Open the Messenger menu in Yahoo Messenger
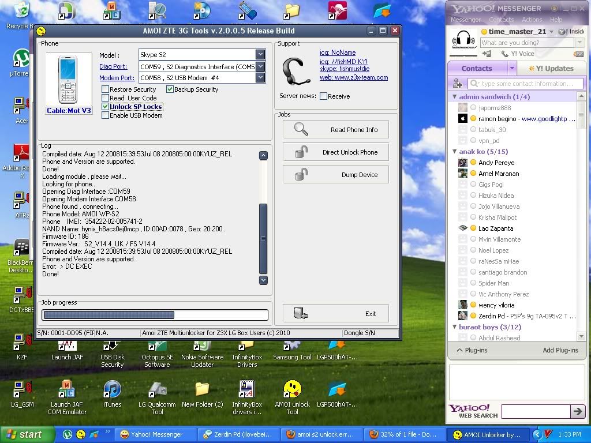Viewport: 591px width, 443px height. (466, 20)
